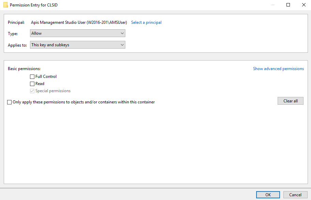The width and height of the screenshot is (311, 200).
Task: Confirm with the OK button
Action: [268, 195]
